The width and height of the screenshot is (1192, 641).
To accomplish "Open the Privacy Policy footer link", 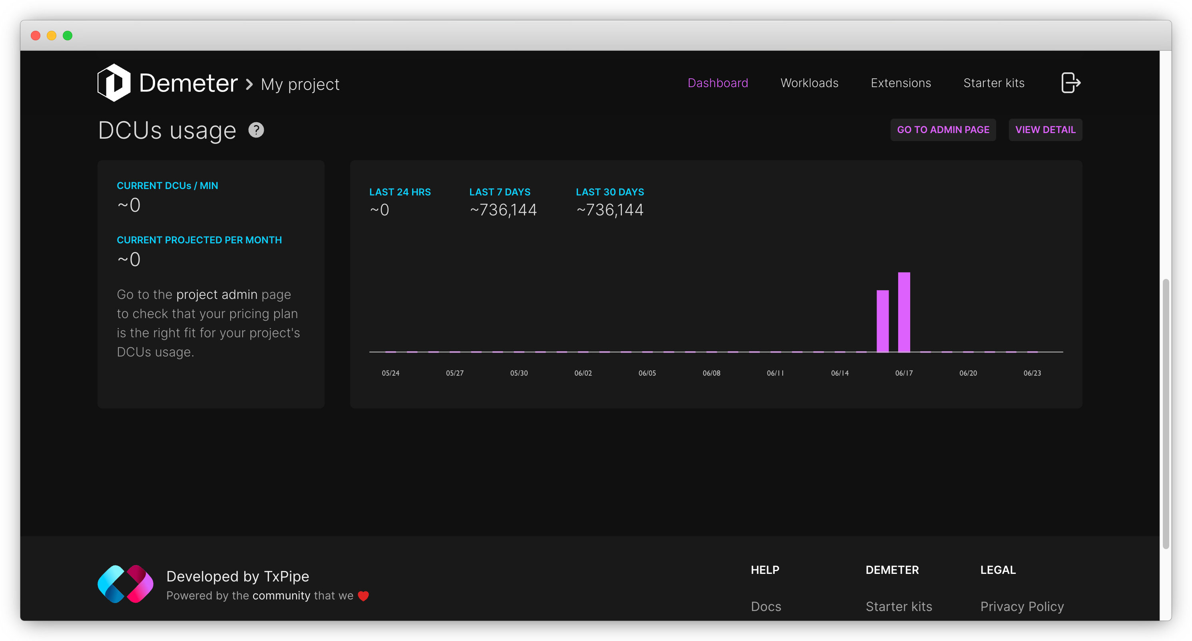I will coord(1022,606).
